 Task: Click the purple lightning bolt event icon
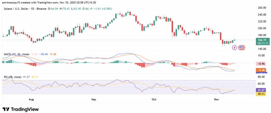[234, 48]
